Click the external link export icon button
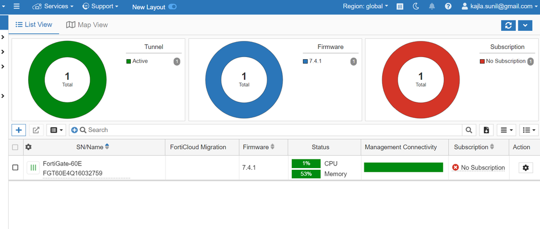The image size is (540, 229). [36, 130]
